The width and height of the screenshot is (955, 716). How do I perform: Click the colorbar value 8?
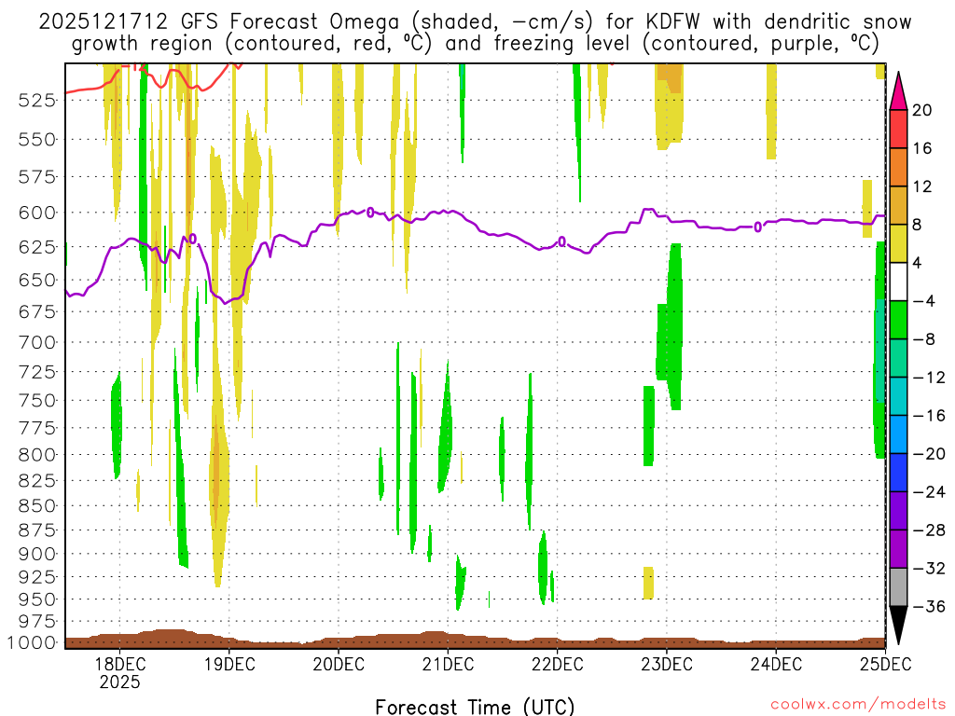[x=917, y=226]
